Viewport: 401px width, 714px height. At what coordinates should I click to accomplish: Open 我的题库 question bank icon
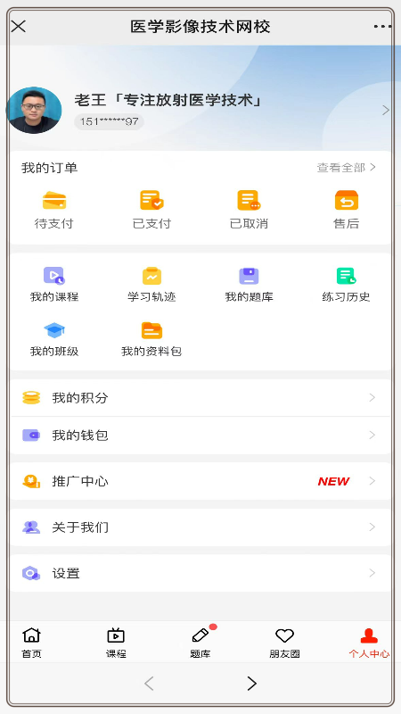point(249,276)
